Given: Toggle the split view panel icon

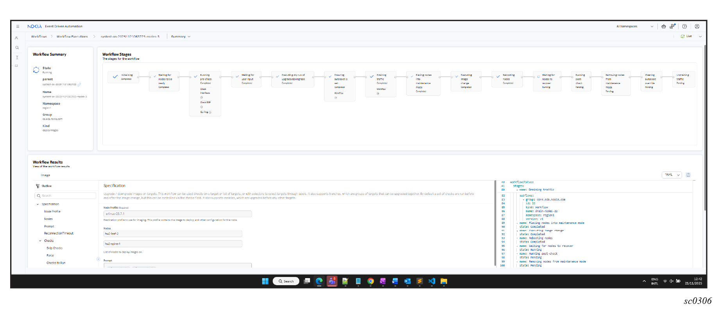Looking at the screenshot, I should [688, 175].
